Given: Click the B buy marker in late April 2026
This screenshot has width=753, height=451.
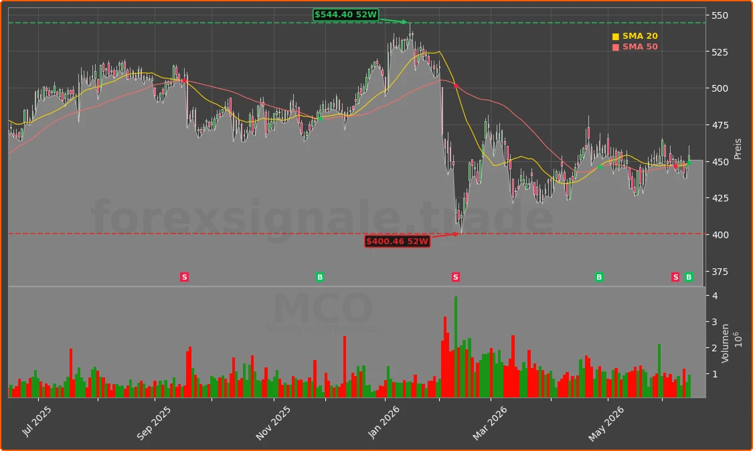Looking at the screenshot, I should click(x=599, y=277).
